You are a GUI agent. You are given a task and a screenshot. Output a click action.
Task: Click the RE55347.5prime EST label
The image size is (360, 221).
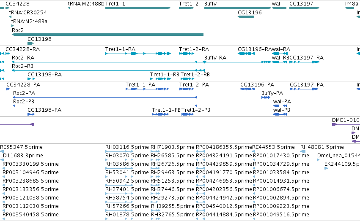pos(21,147)
